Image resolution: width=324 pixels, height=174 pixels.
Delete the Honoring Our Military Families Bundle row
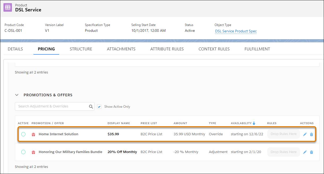tap(312, 152)
